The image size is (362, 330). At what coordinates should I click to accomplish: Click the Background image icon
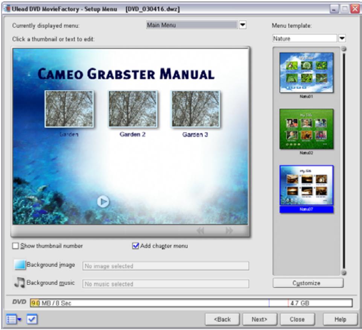pos(20,264)
